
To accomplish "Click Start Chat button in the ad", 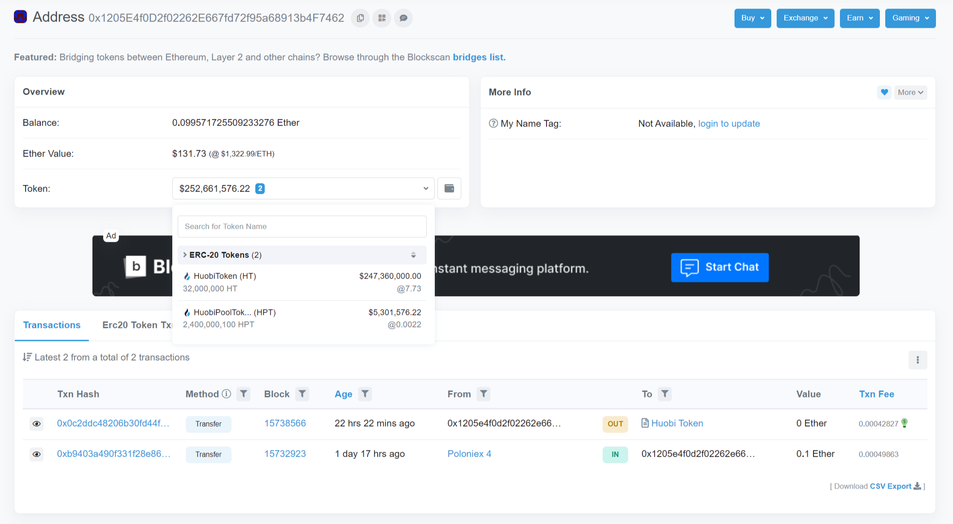I will coord(720,267).
